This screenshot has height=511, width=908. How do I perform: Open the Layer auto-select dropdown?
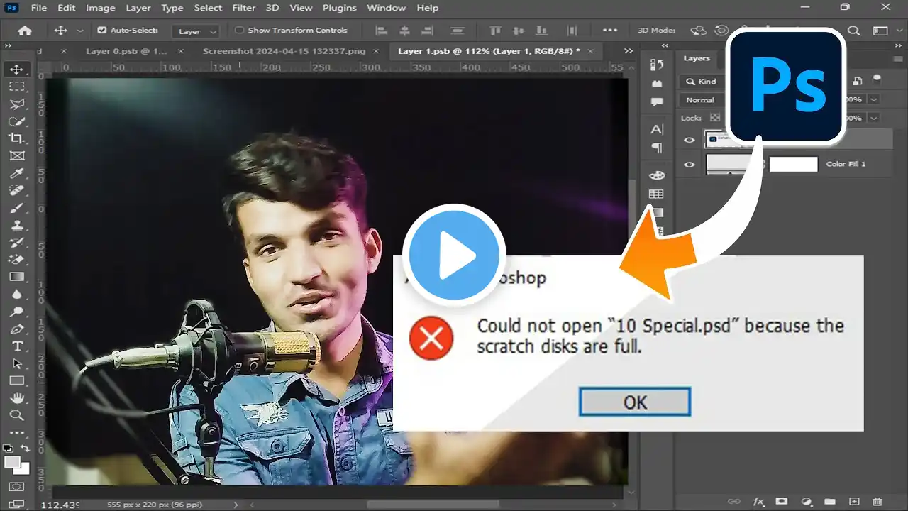(x=196, y=31)
